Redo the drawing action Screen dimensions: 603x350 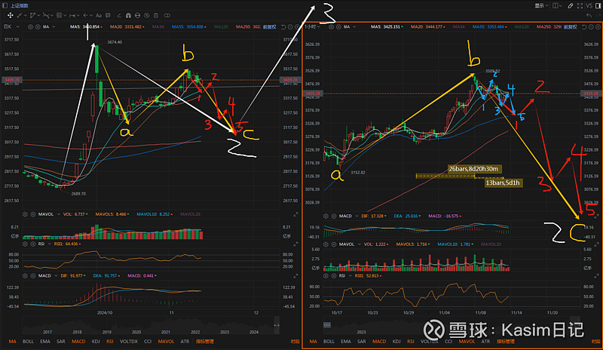pos(599,15)
